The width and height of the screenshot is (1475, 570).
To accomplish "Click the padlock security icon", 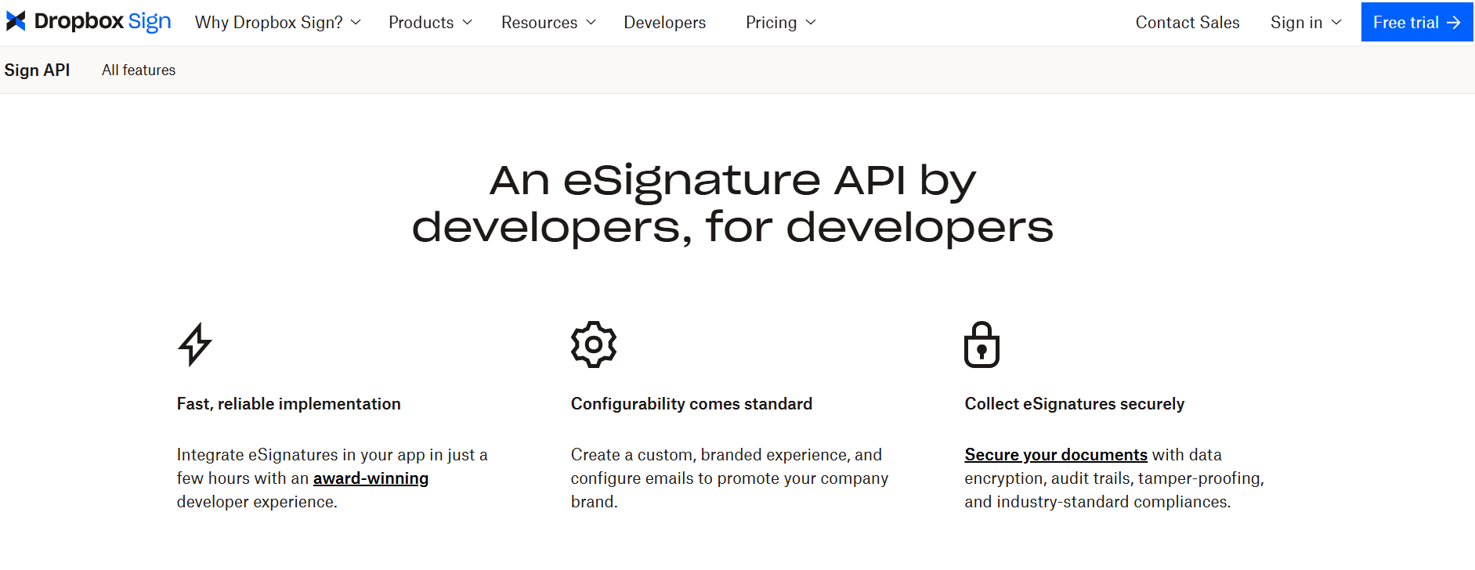I will pyautogui.click(x=982, y=345).
